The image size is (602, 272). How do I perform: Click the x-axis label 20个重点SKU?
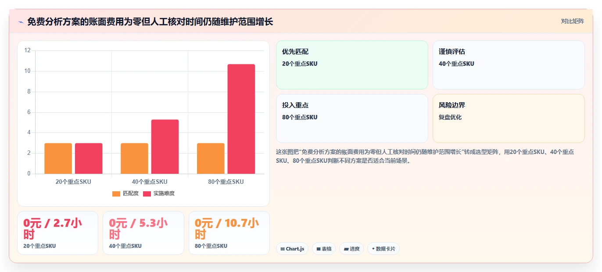coord(73,182)
